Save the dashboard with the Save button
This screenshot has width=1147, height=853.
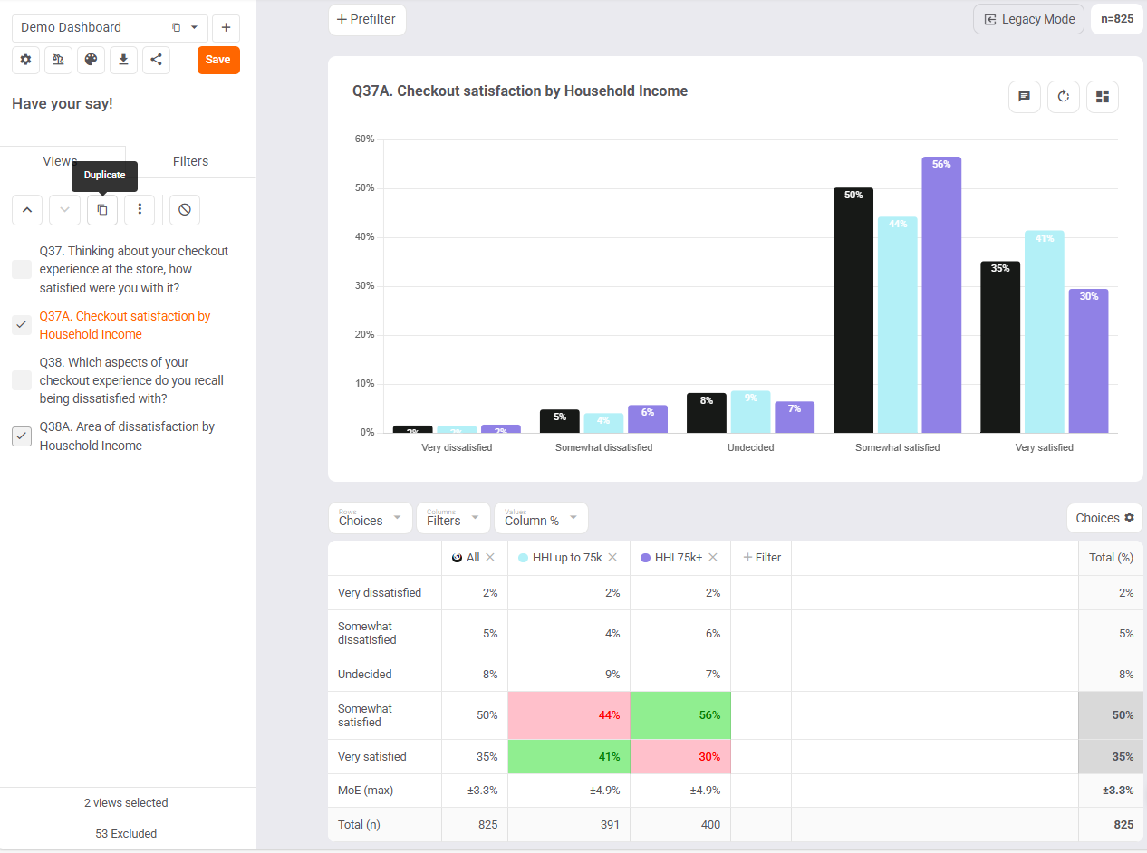point(218,60)
